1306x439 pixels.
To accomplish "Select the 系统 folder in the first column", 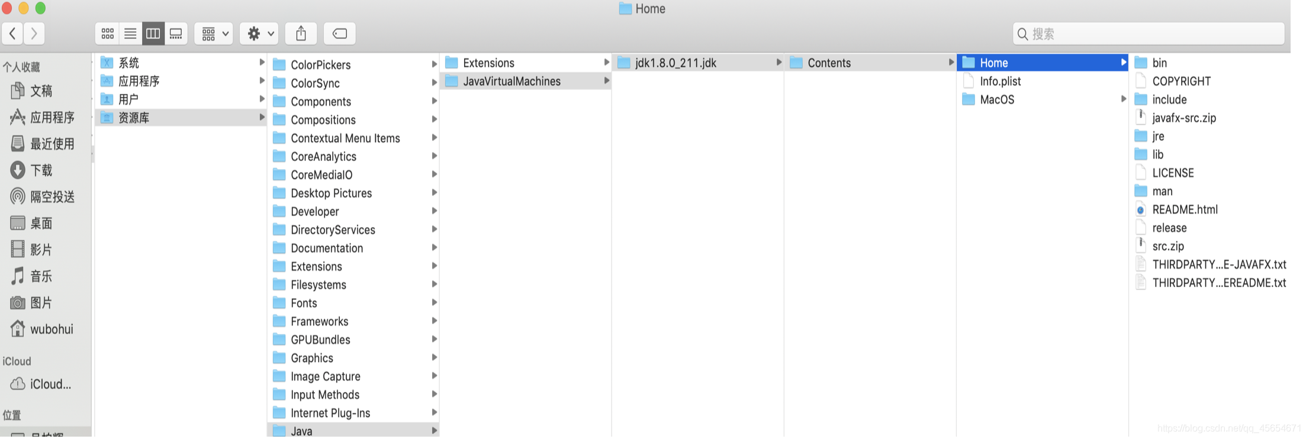I will 181,63.
